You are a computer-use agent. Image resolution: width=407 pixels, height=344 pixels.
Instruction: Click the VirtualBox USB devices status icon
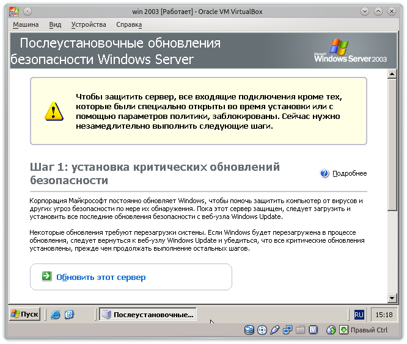(274, 330)
